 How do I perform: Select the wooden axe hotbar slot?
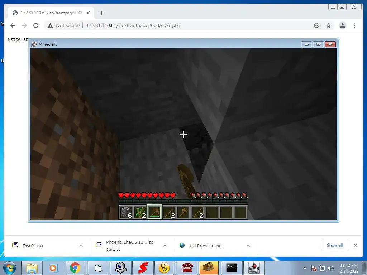183,212
